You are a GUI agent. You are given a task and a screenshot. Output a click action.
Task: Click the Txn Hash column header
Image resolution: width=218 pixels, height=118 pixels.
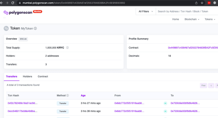13,95
